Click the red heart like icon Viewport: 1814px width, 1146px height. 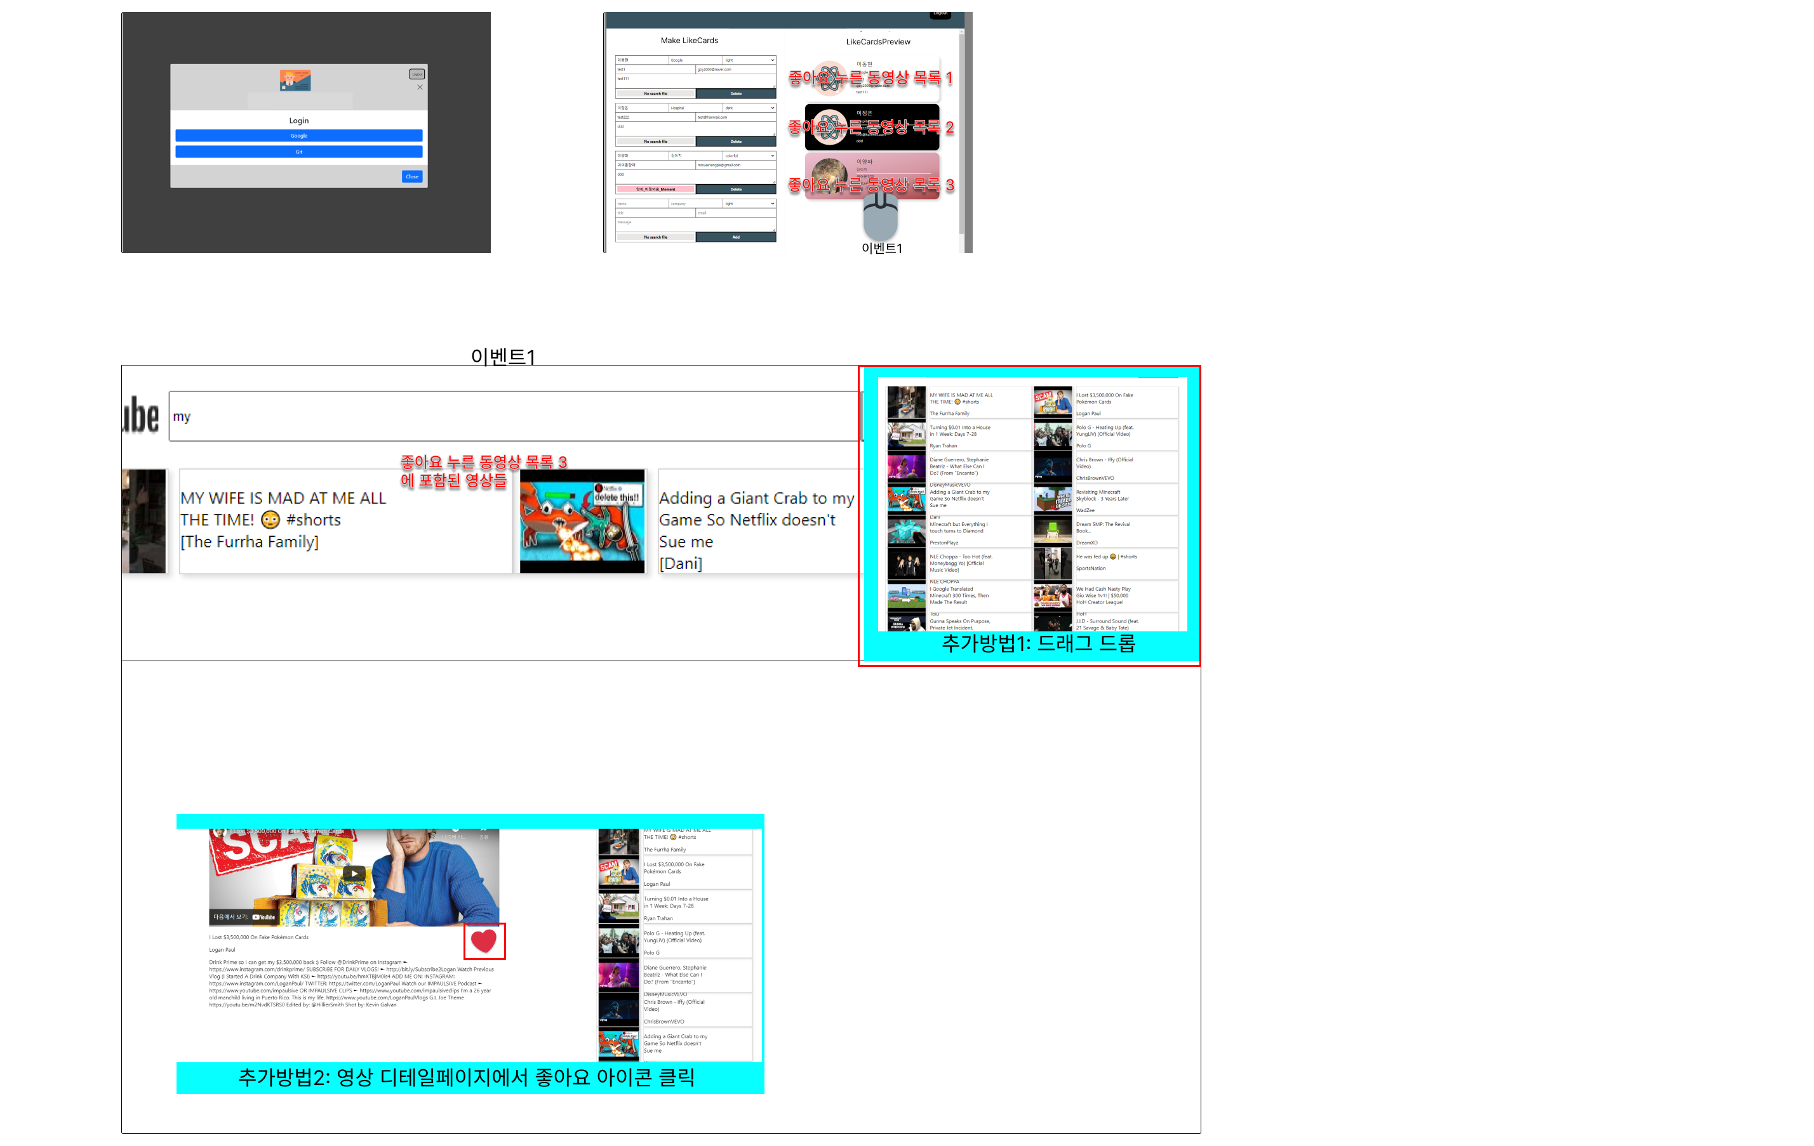(484, 940)
